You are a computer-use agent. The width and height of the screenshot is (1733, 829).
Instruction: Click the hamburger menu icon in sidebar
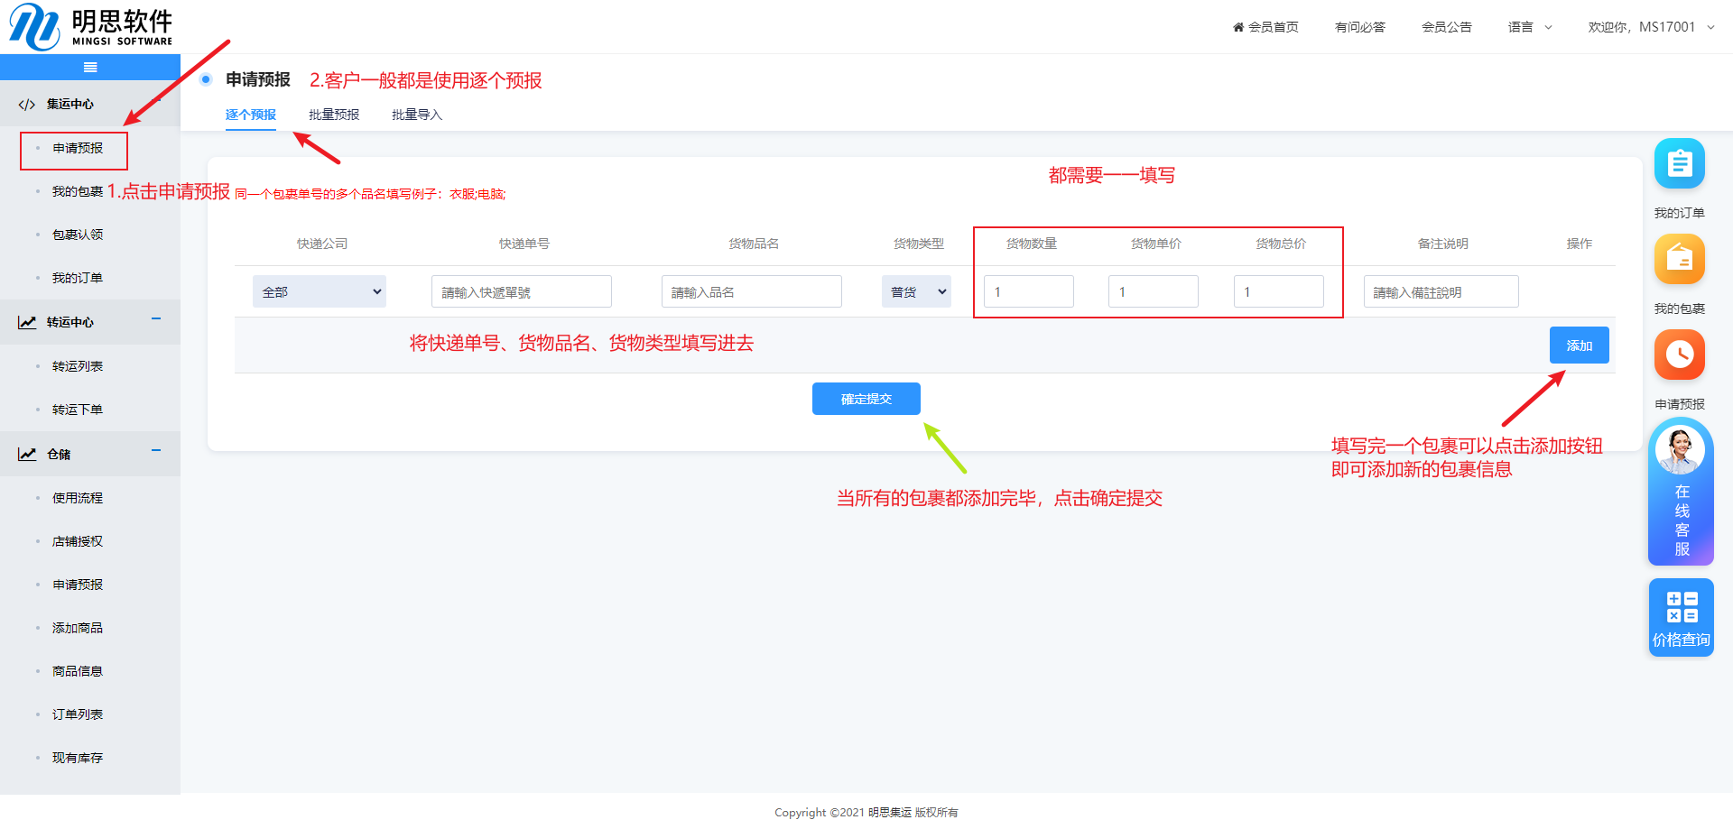(x=90, y=68)
